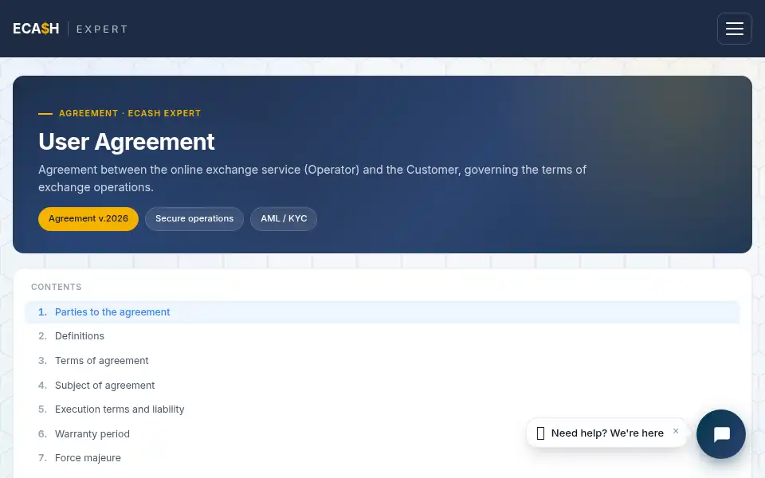Click the "Need help? We're here" message
Viewport: 765px width, 478px height.
(607, 433)
